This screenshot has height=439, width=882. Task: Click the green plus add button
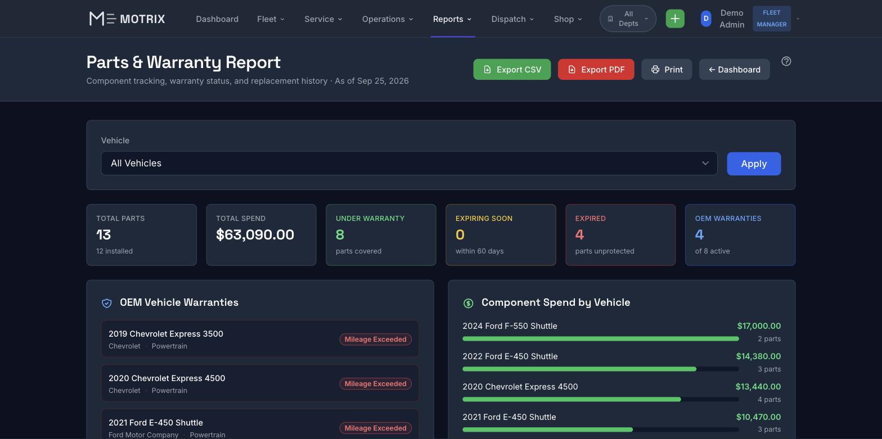(675, 19)
